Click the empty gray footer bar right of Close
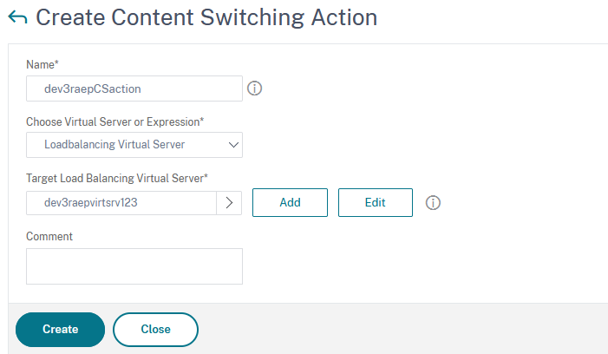The width and height of the screenshot is (608, 354). coord(399,329)
